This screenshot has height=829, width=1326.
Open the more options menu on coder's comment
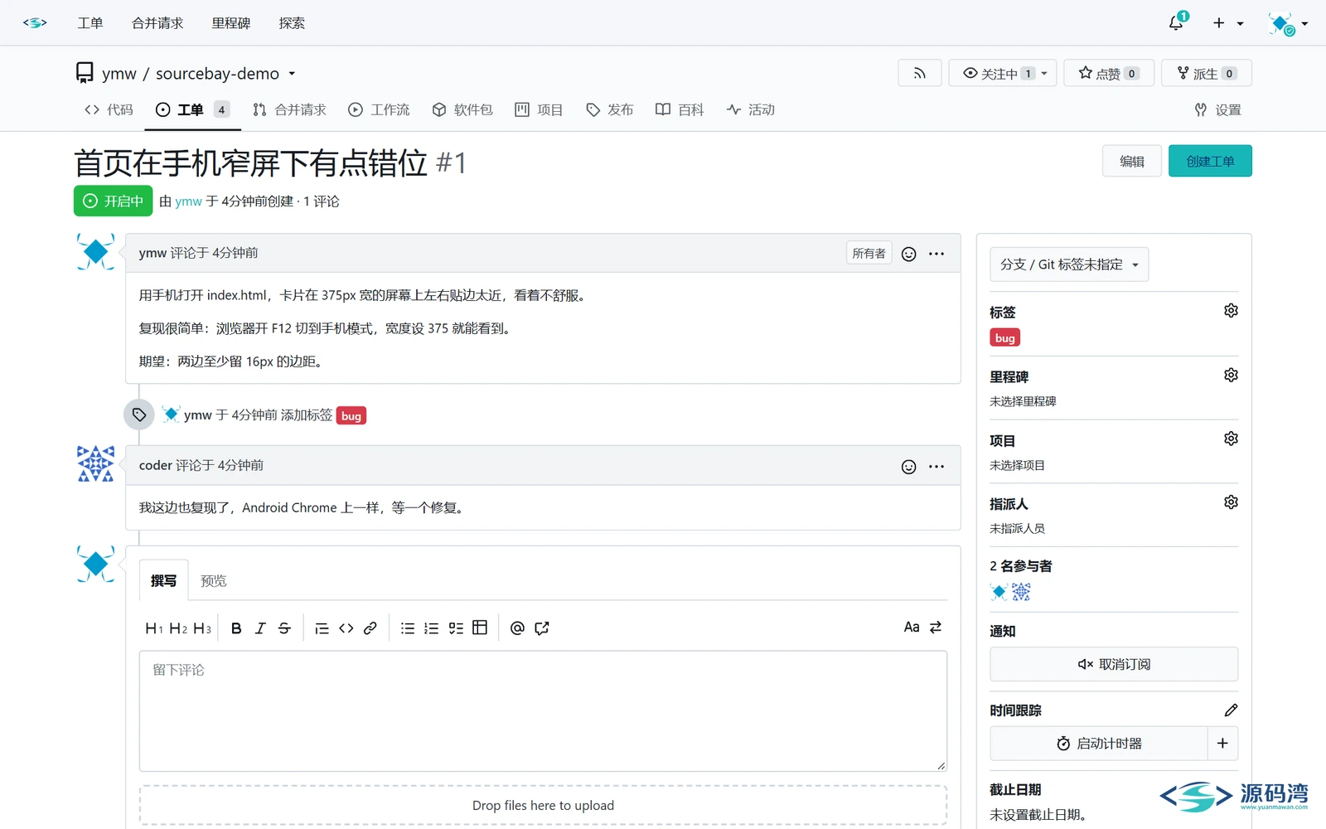pos(936,467)
